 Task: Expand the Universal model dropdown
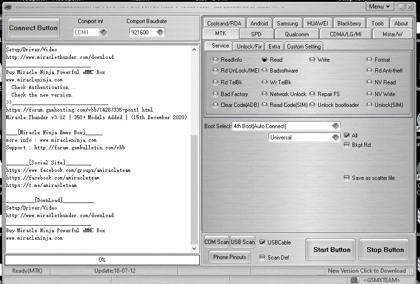click(x=336, y=138)
